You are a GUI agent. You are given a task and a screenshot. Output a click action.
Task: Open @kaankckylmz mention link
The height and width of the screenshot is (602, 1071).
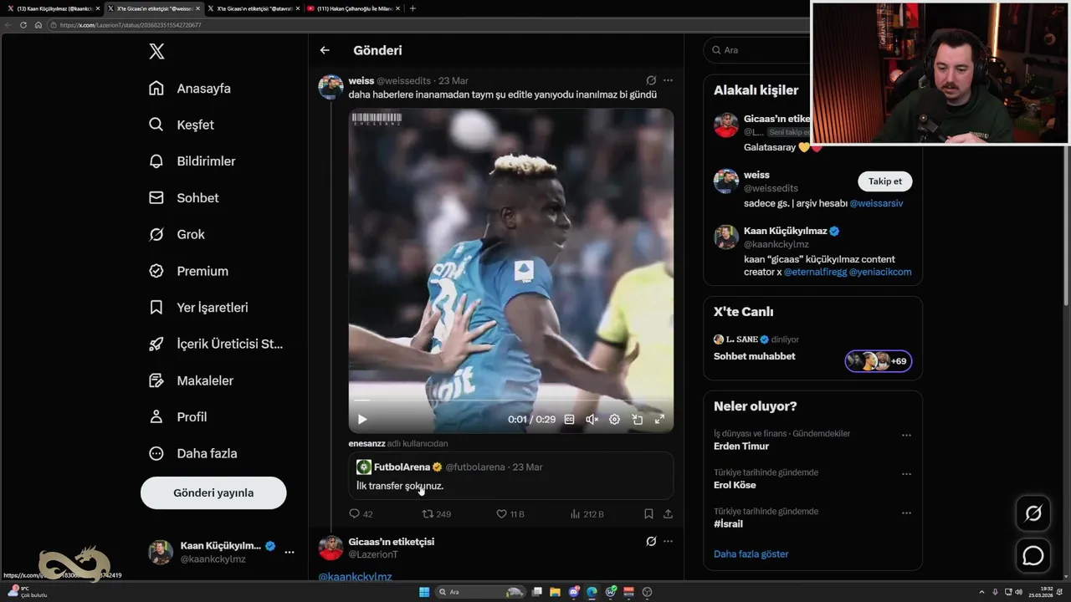[x=355, y=577]
